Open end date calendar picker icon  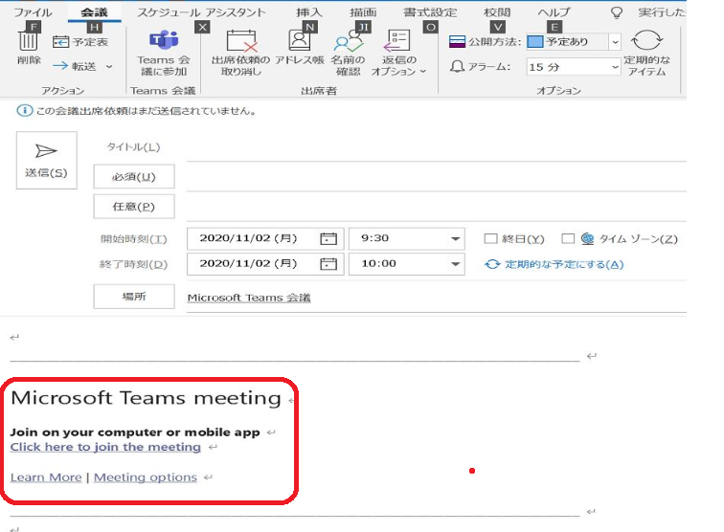pos(328,264)
